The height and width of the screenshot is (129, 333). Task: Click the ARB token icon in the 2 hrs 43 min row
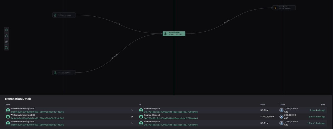point(281,116)
